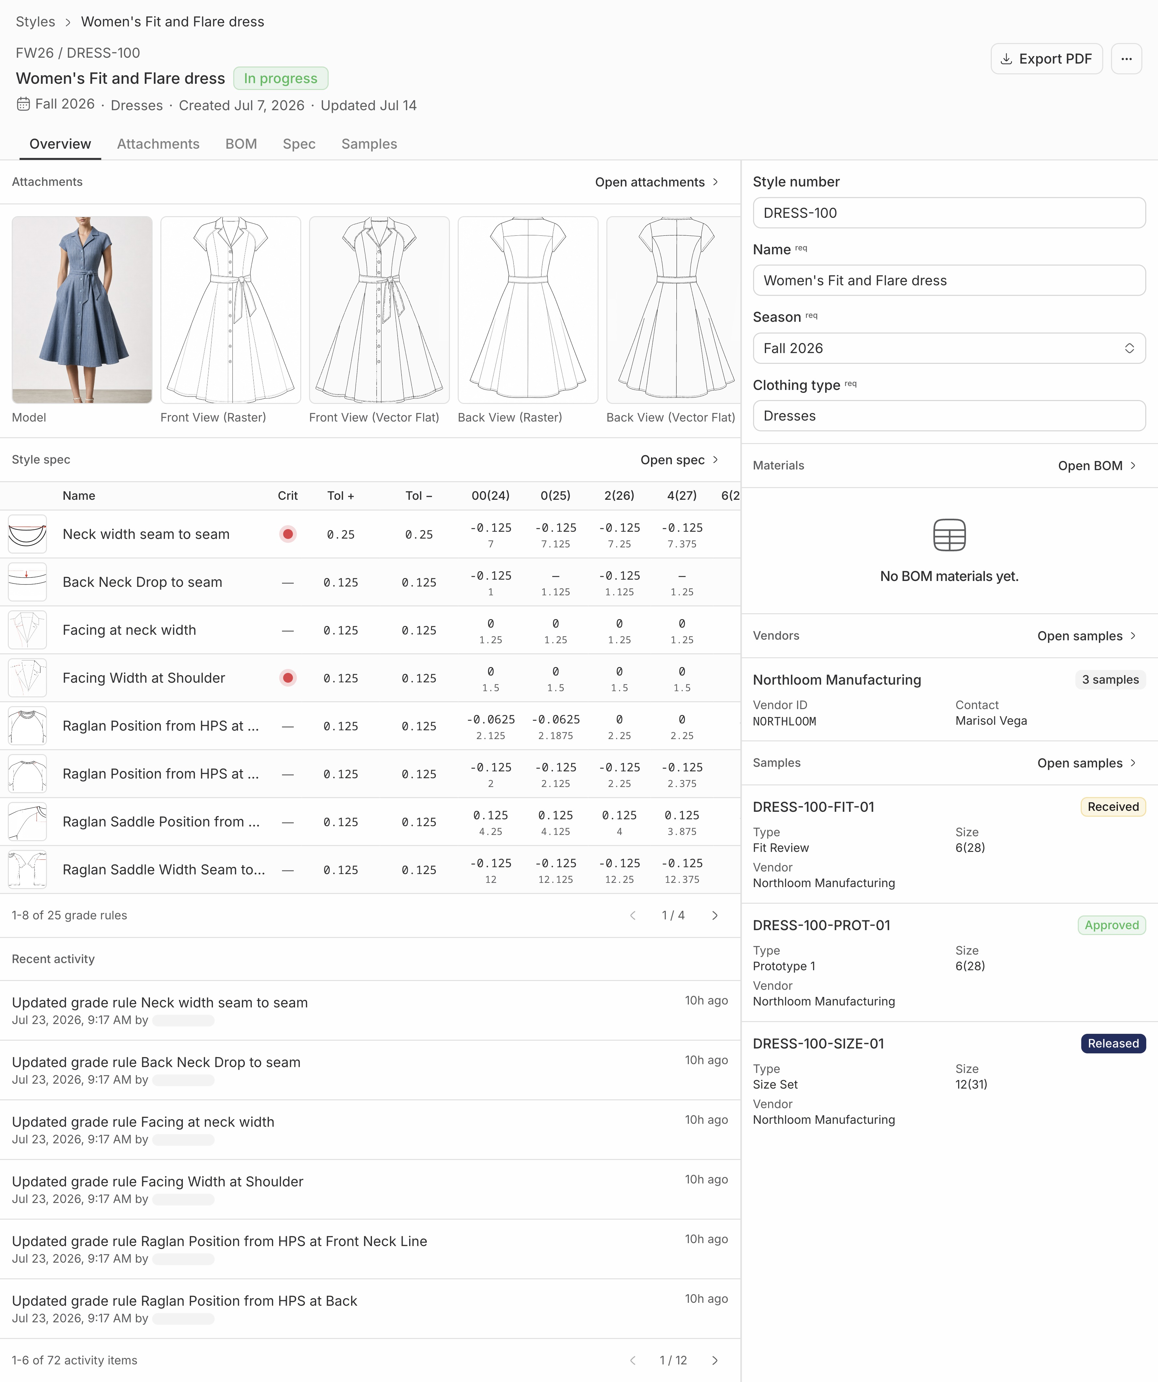Image resolution: width=1158 pixels, height=1382 pixels.
Task: Click the Tol + column header
Action: [340, 496]
